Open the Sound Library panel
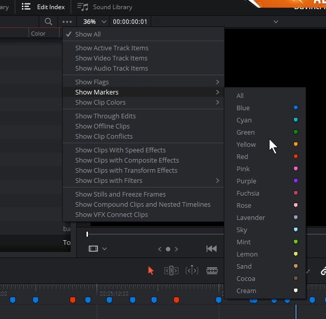 pyautogui.click(x=105, y=7)
